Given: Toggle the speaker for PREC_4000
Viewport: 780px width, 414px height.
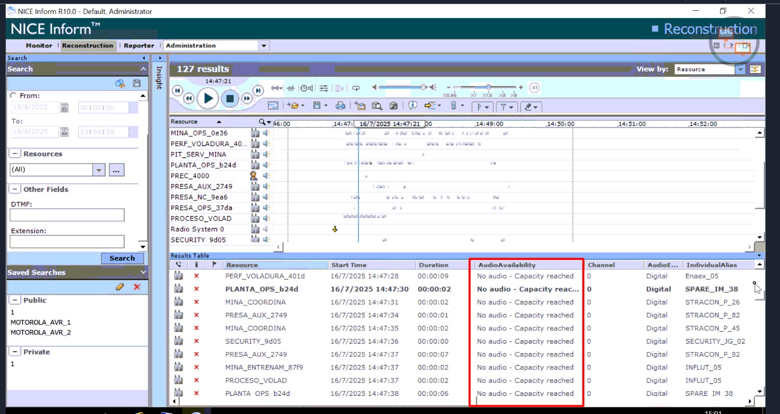Looking at the screenshot, I should coord(266,176).
